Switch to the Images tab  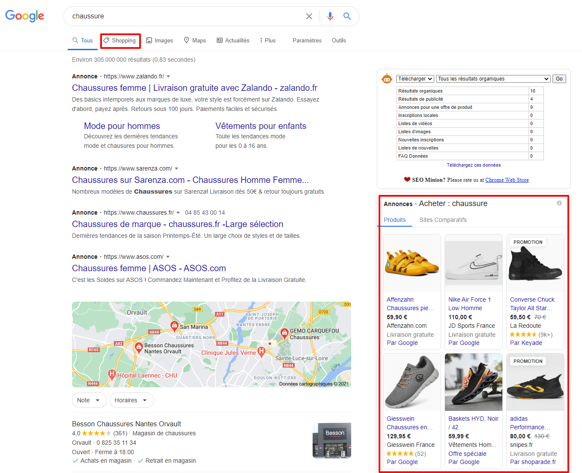coord(159,41)
